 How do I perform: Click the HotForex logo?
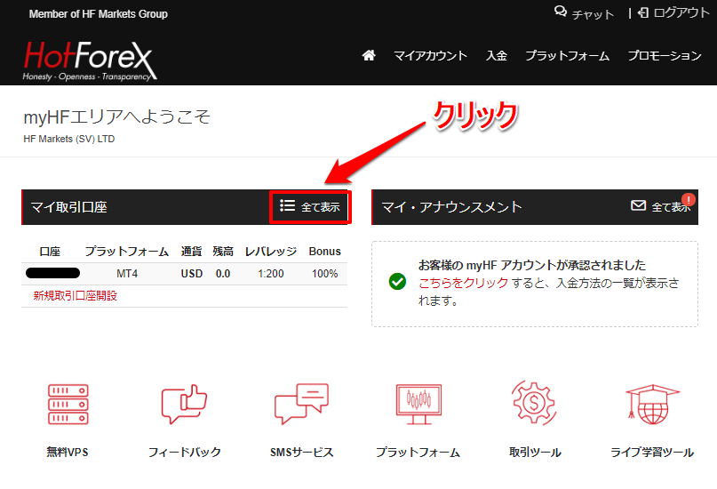90,60
